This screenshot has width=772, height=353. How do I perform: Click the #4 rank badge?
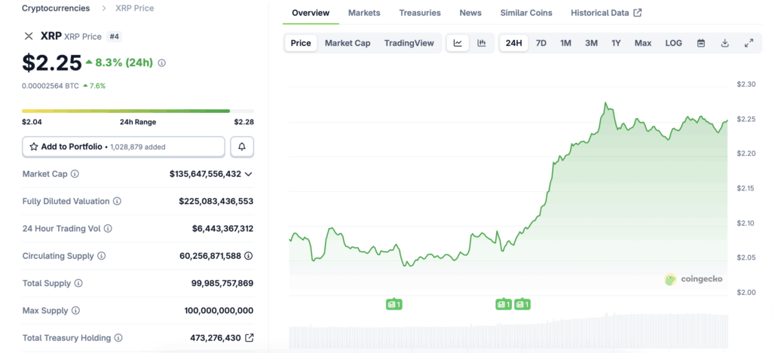tap(115, 36)
